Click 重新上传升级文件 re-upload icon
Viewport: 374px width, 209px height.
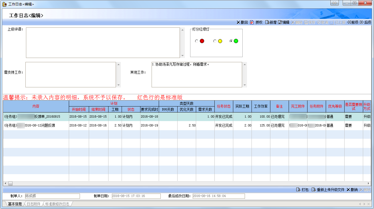click(x=313, y=190)
